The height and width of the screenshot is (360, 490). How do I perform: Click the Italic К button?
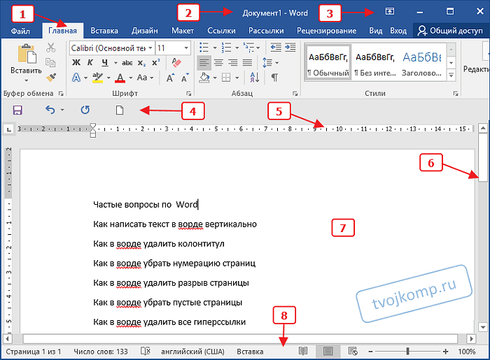pos(90,63)
